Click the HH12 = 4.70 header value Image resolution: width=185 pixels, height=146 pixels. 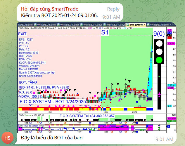pos(92,28)
